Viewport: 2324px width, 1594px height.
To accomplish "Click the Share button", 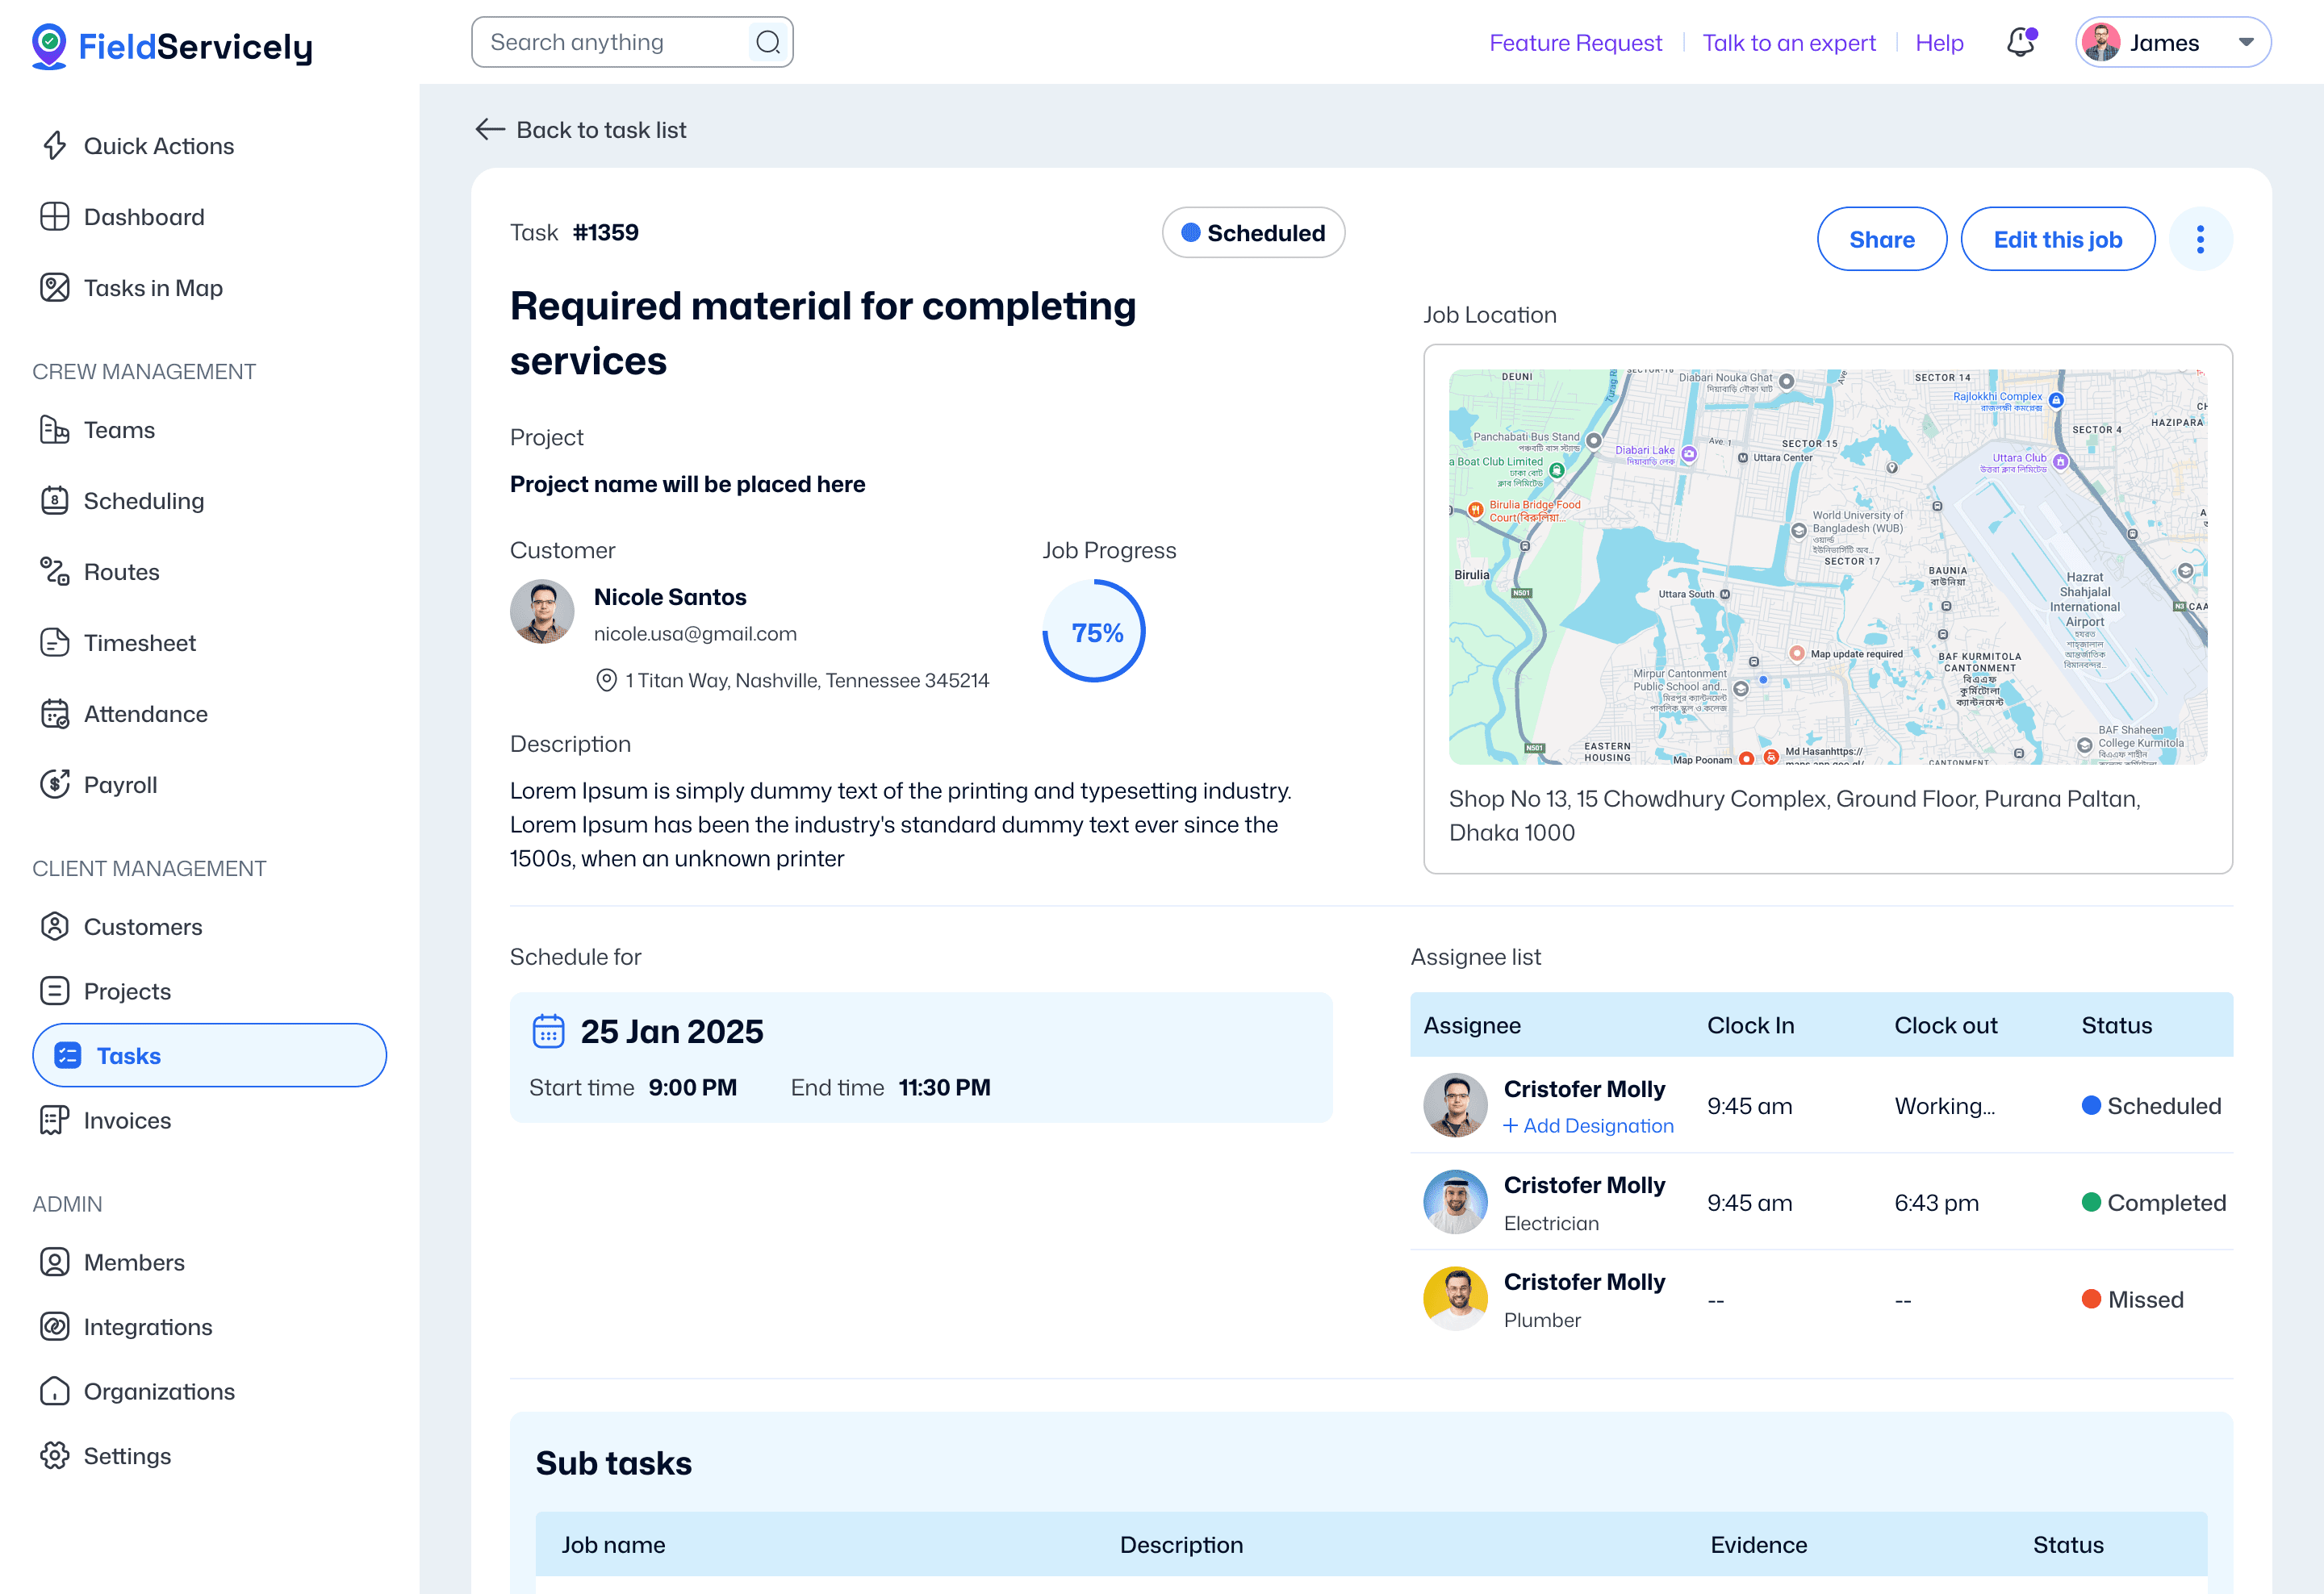I will (1881, 240).
